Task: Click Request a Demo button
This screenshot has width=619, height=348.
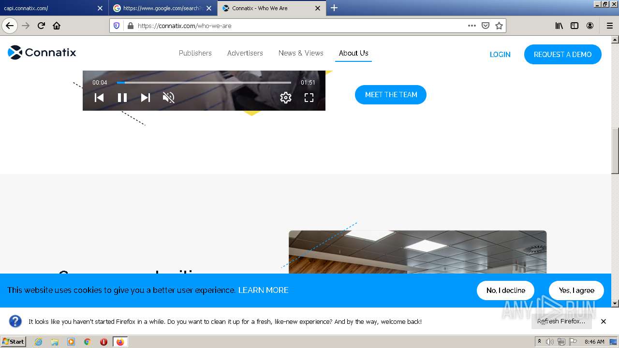Action: (x=563, y=55)
